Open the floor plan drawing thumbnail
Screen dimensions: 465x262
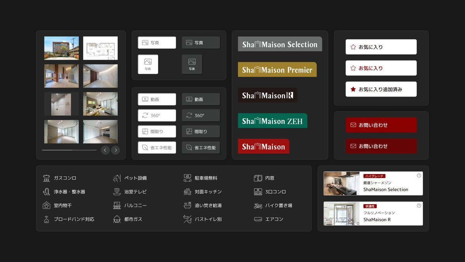100,48
